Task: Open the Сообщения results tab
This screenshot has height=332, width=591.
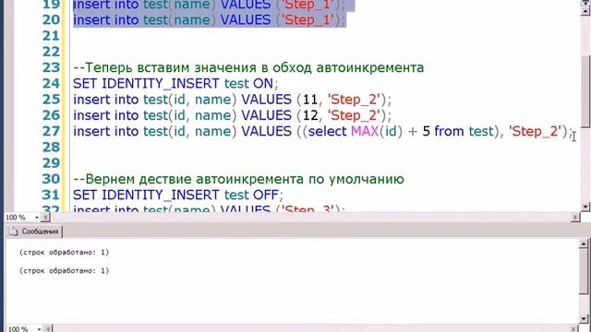Action: tap(34, 231)
